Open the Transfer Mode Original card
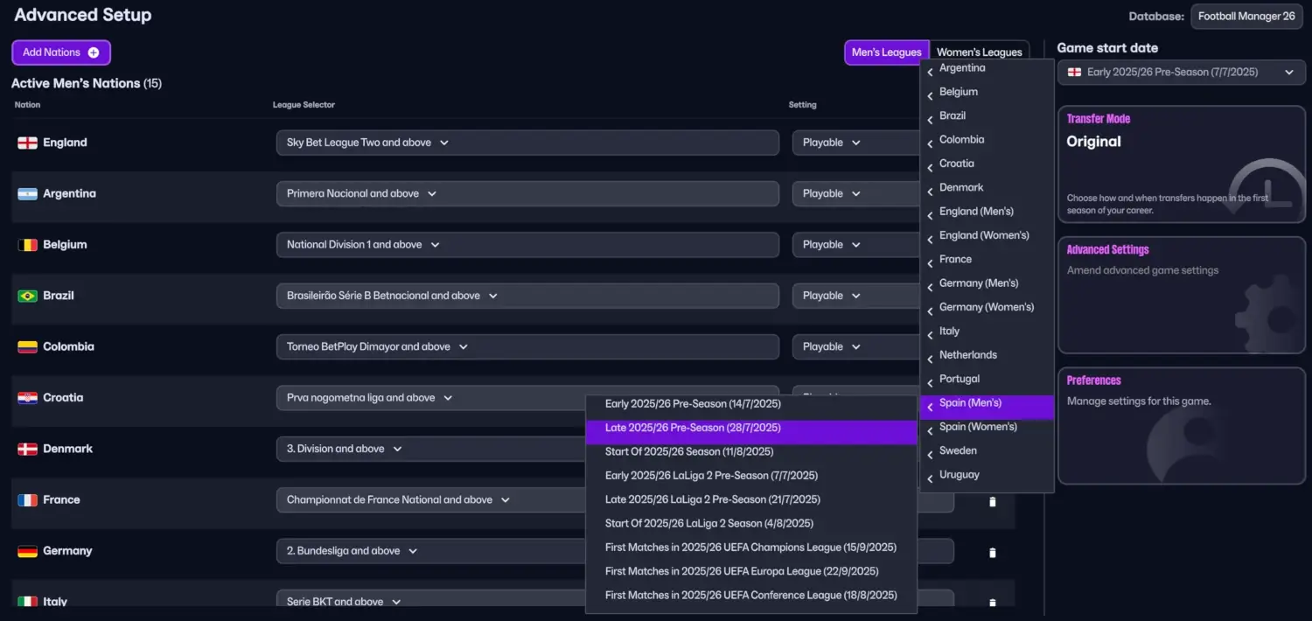 point(1182,164)
